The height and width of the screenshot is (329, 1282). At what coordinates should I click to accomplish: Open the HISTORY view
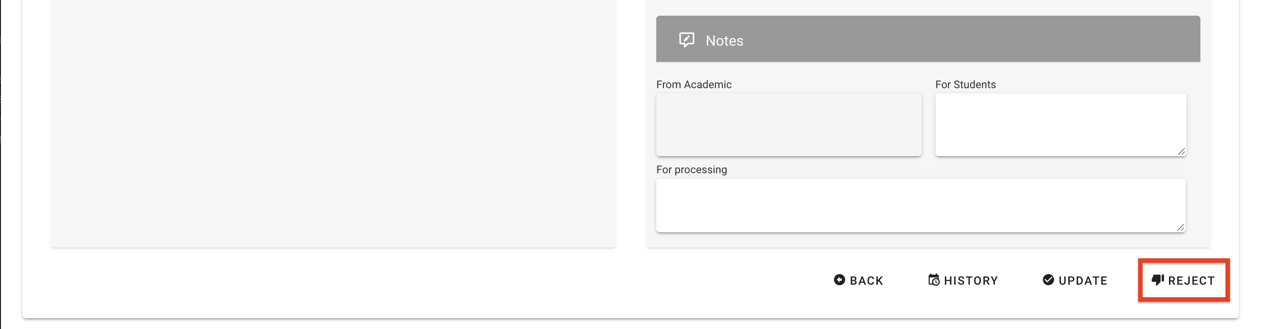pos(963,280)
